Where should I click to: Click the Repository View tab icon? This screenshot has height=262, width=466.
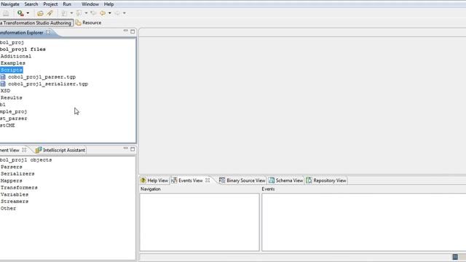pyautogui.click(x=309, y=180)
